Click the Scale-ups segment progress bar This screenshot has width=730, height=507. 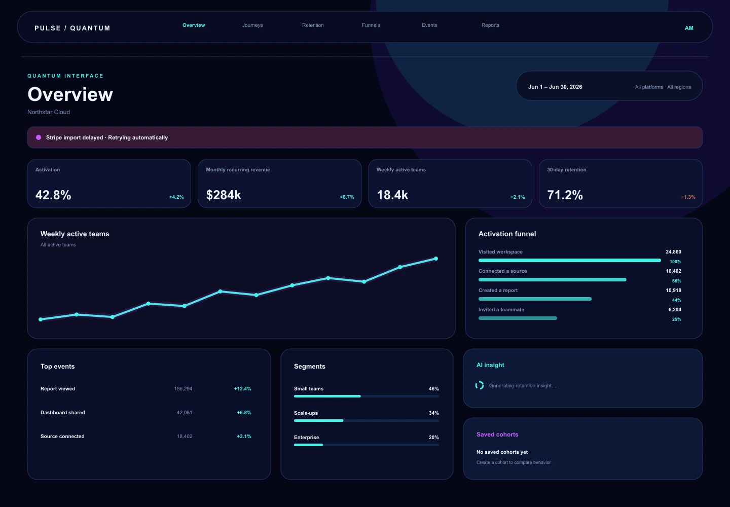367,420
